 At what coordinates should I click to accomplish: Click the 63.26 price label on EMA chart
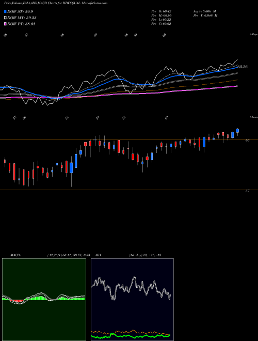point(243,67)
